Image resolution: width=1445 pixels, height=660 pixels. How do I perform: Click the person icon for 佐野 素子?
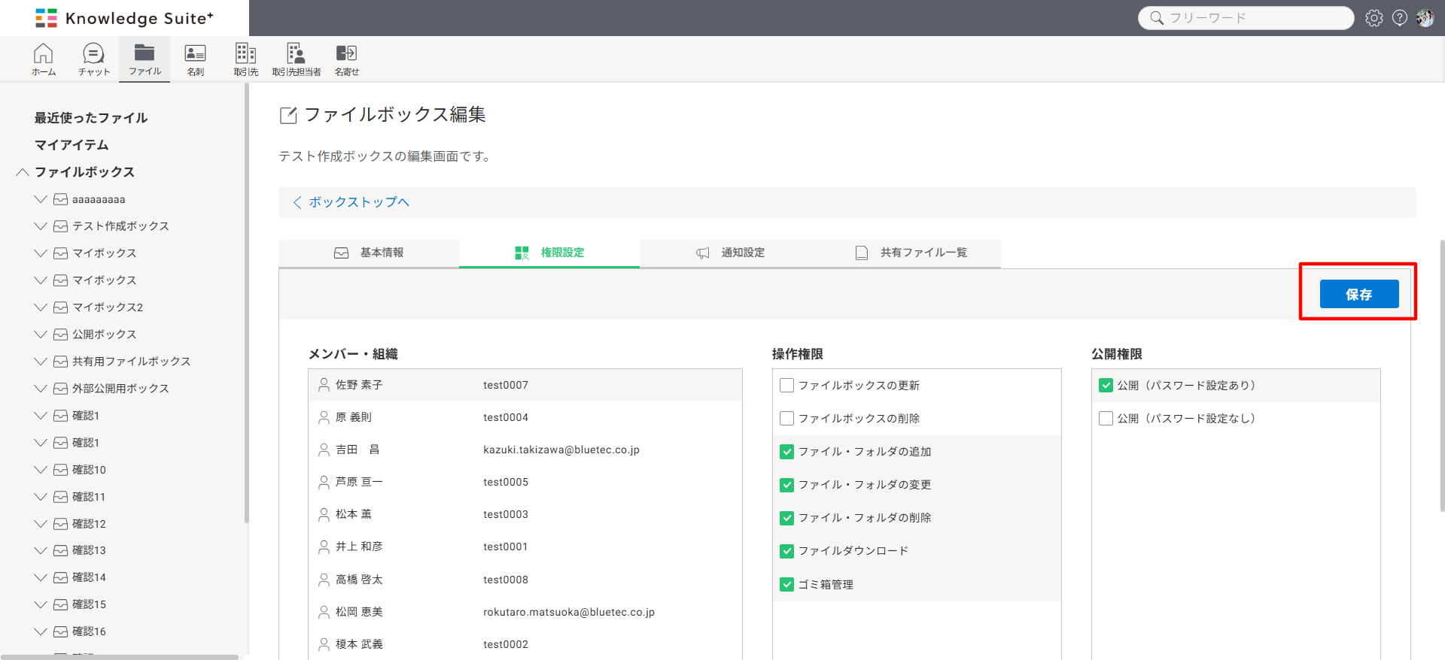click(324, 385)
